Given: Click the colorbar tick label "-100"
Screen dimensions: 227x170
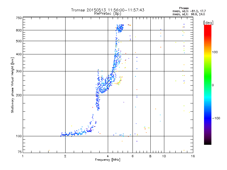Looking at the screenshot, I should 216,118.
